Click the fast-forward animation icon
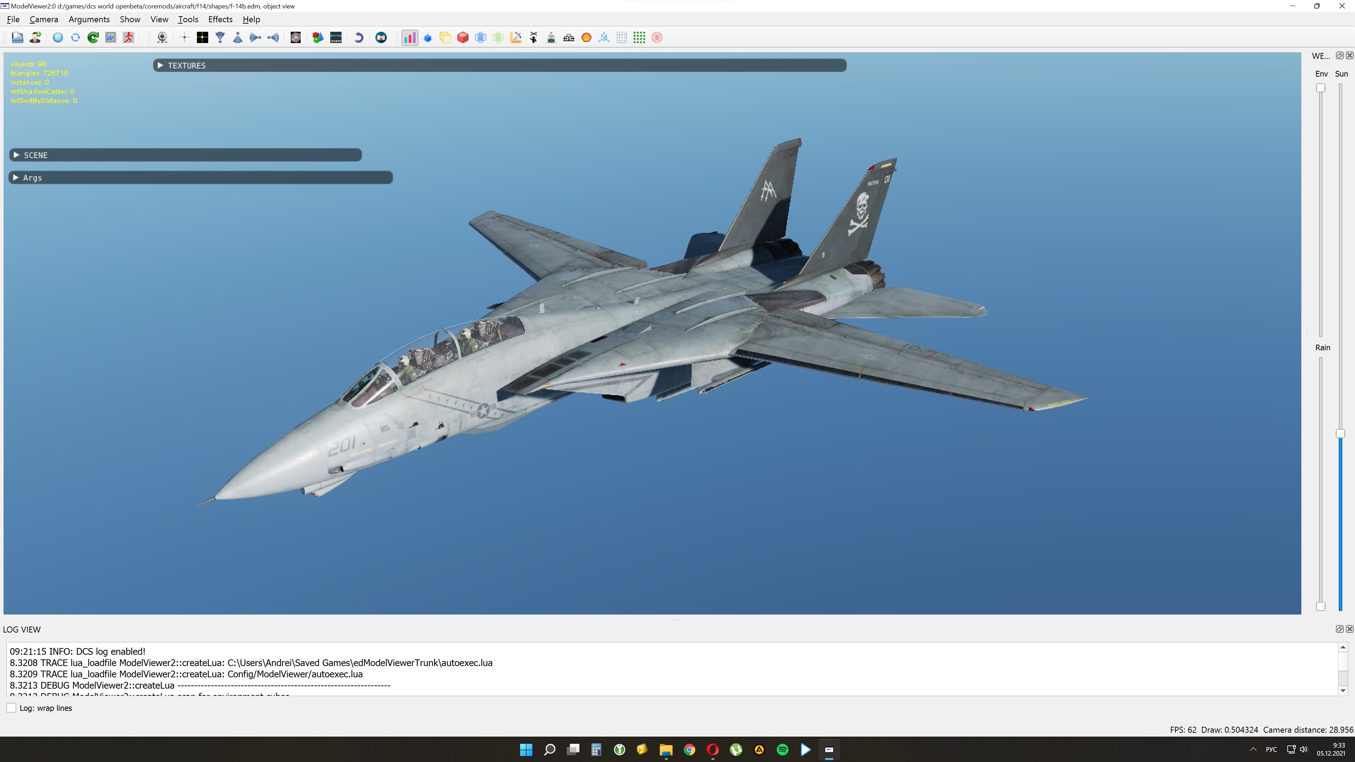1355x762 pixels. tap(110, 37)
